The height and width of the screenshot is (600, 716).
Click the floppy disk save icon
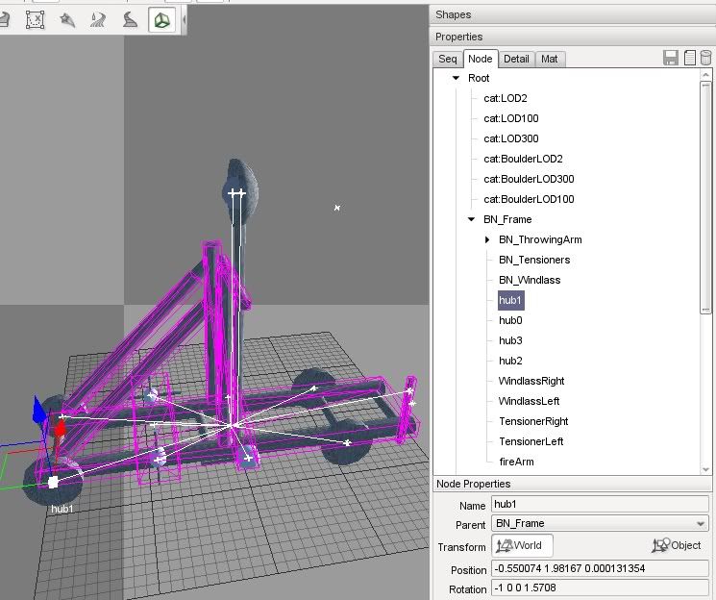pyautogui.click(x=671, y=59)
